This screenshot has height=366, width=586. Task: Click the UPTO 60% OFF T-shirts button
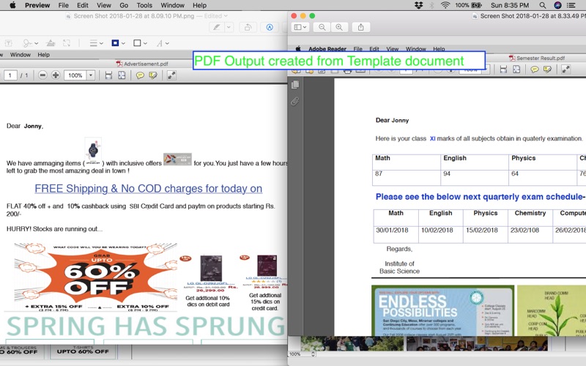tap(83, 351)
